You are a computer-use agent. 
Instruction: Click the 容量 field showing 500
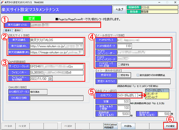(123, 102)
